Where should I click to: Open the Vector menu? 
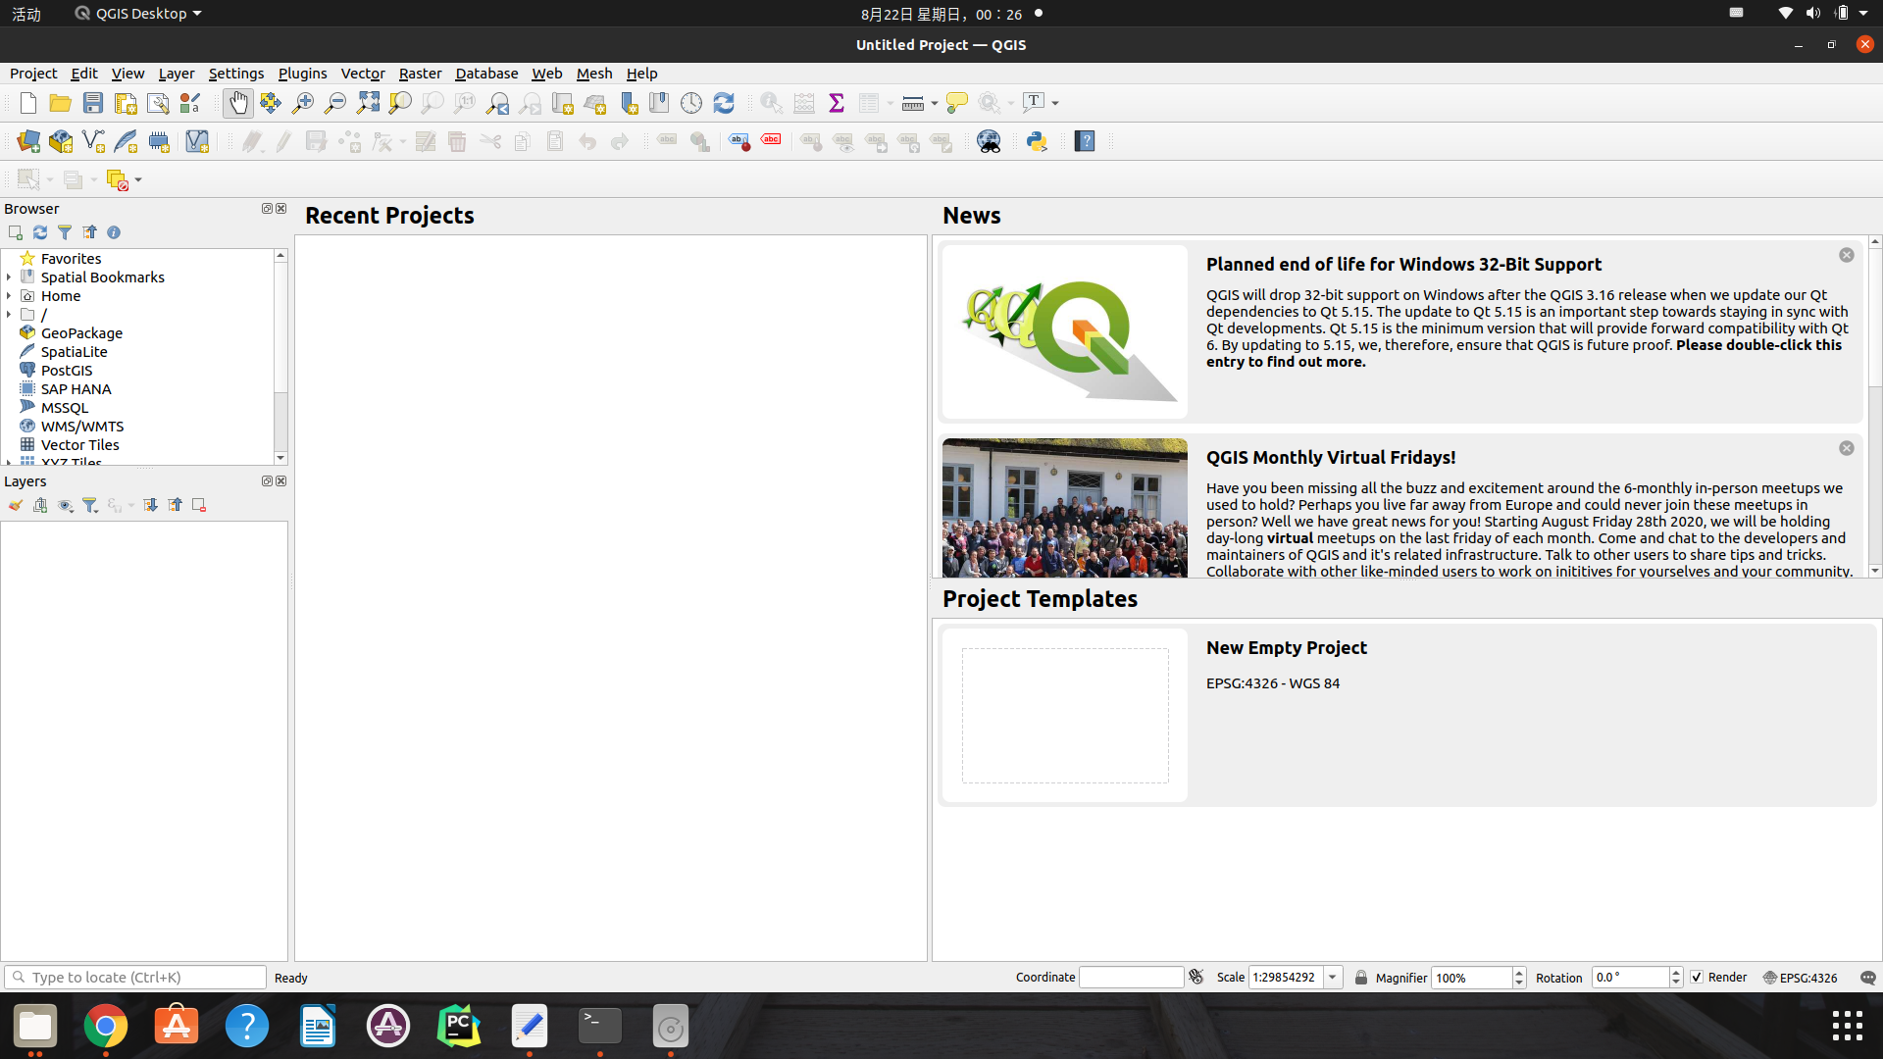[362, 74]
